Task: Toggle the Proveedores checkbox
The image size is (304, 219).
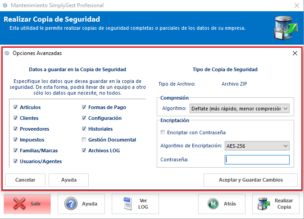Action: click(x=15, y=129)
